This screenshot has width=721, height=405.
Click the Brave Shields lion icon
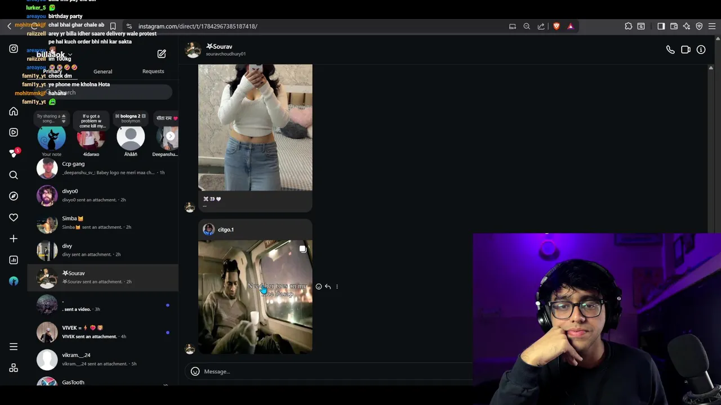coord(557,26)
